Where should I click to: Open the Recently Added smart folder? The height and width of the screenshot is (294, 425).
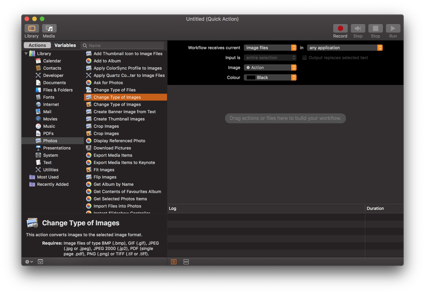(x=52, y=184)
